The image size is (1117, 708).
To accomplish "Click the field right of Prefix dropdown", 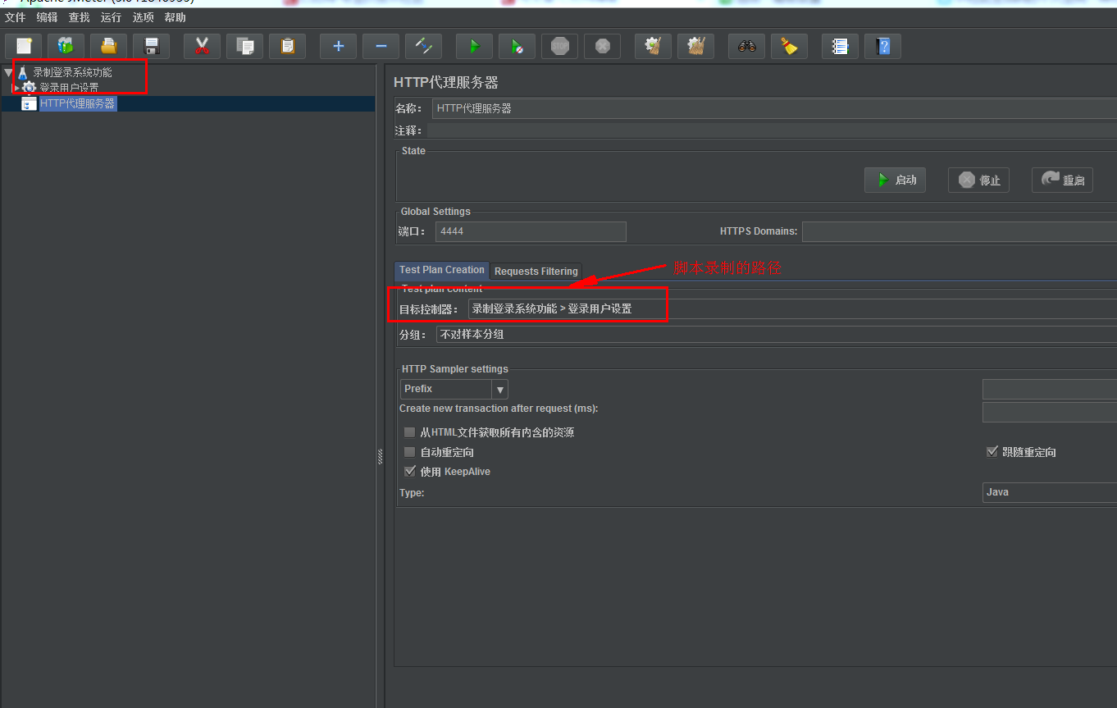I will click(1050, 389).
